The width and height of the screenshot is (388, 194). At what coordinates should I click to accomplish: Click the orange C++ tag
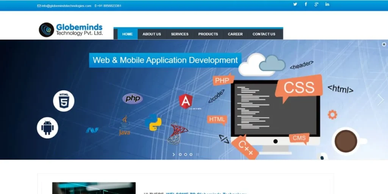245,147
